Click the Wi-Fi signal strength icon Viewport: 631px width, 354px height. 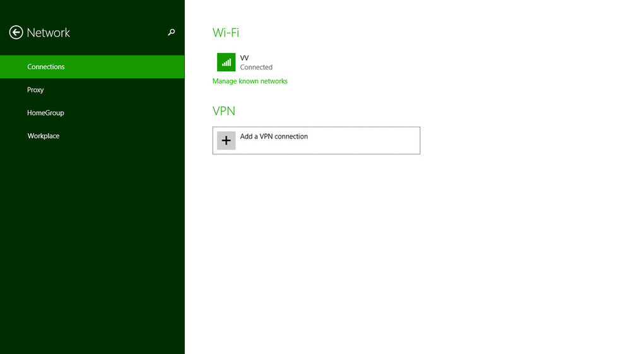[226, 62]
